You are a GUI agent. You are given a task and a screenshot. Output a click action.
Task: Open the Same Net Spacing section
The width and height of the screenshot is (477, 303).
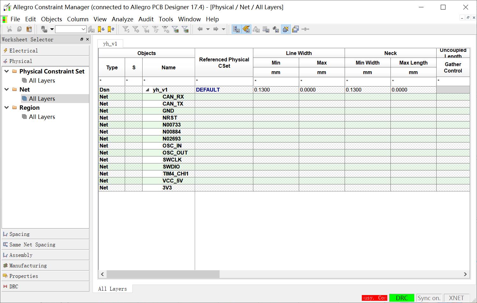pos(46,244)
